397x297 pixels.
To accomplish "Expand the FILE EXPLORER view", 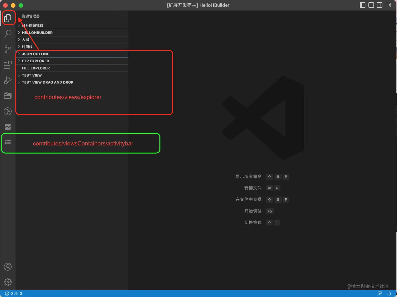I will tap(72, 68).
